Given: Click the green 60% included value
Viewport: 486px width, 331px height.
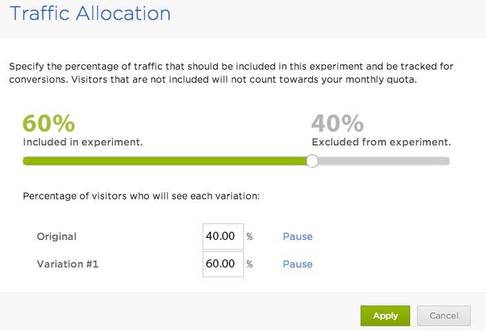Looking at the screenshot, I should tap(48, 124).
